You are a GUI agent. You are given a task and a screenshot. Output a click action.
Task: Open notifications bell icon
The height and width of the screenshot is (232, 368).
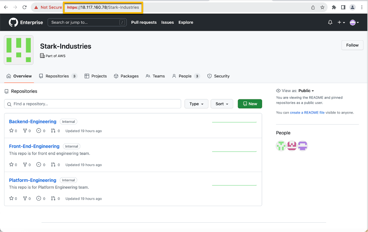click(x=330, y=22)
